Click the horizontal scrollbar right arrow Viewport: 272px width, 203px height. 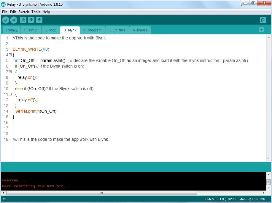263,193
